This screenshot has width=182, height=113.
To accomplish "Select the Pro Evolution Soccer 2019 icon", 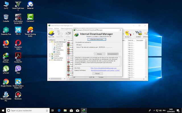I will (18, 19).
